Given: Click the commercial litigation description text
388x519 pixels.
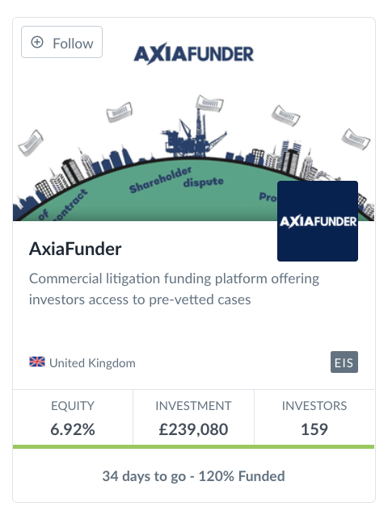Looking at the screenshot, I should point(174,289).
